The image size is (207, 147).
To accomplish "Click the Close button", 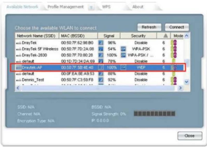I will point(190,136).
